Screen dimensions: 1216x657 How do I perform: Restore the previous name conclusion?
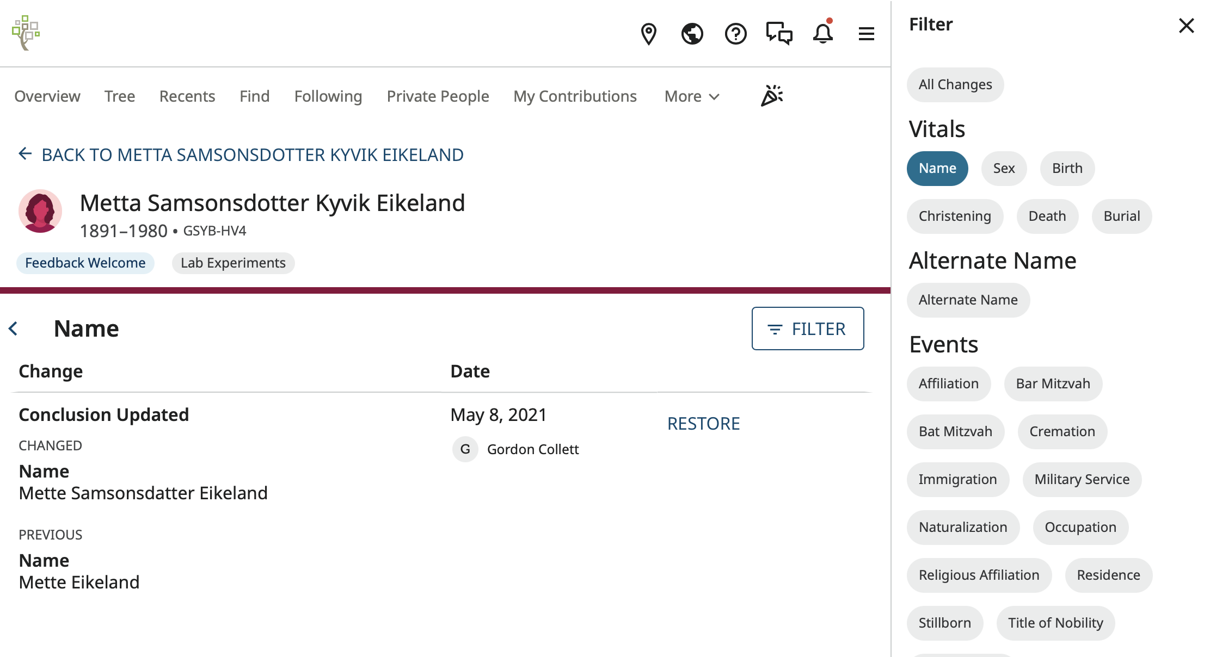point(703,423)
